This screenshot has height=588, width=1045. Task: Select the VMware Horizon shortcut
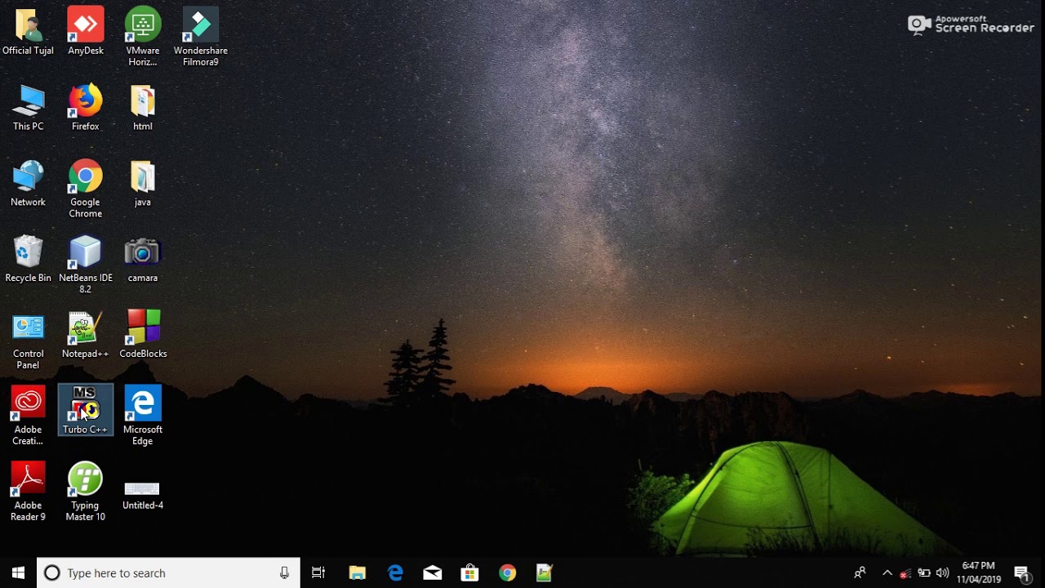142,37
